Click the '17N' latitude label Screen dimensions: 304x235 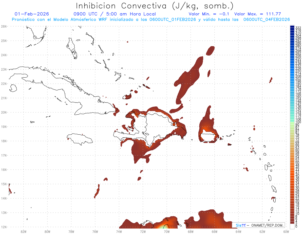(4, 155)
